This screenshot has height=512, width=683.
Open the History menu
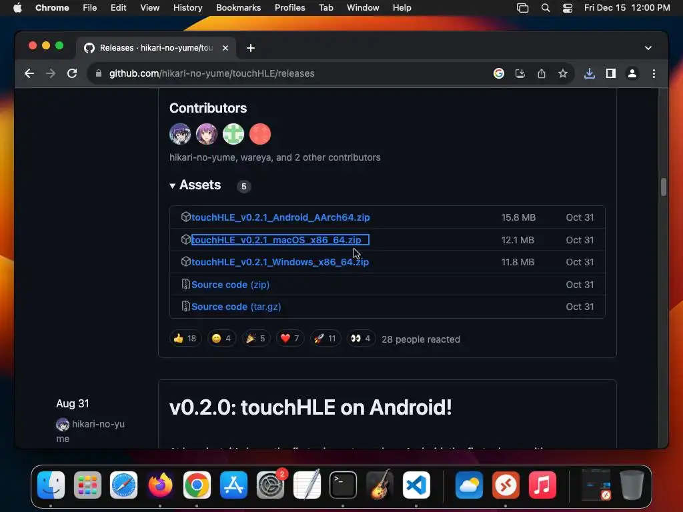tap(187, 8)
